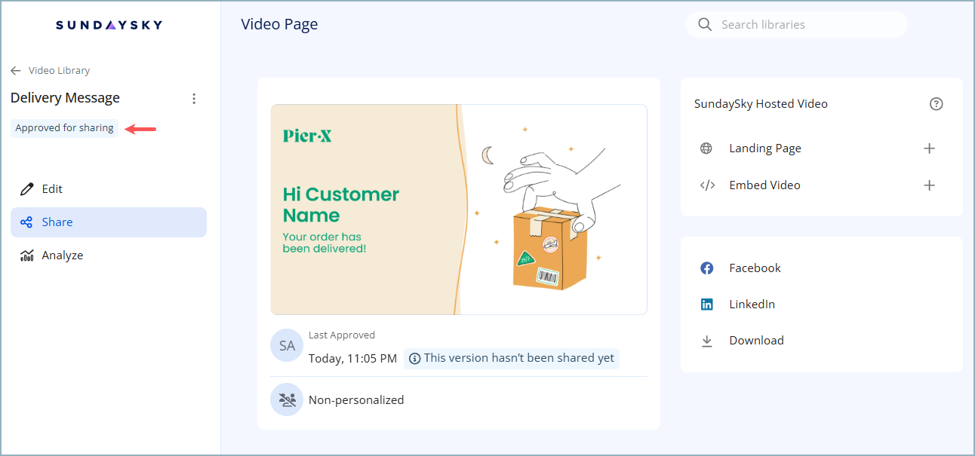Screen dimensions: 975x456
Task: Expand Embed Video with the plus button
Action: tap(929, 185)
